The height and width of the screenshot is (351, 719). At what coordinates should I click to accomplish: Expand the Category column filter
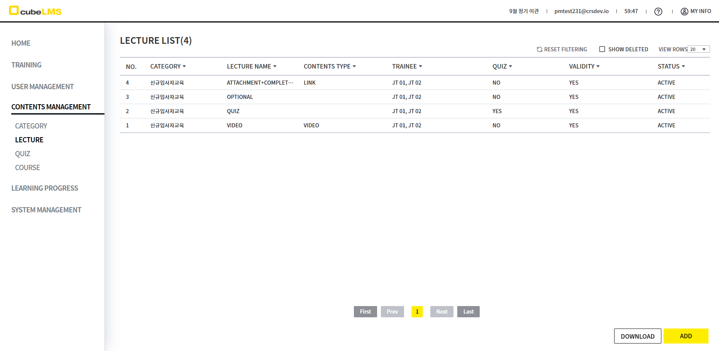click(184, 66)
